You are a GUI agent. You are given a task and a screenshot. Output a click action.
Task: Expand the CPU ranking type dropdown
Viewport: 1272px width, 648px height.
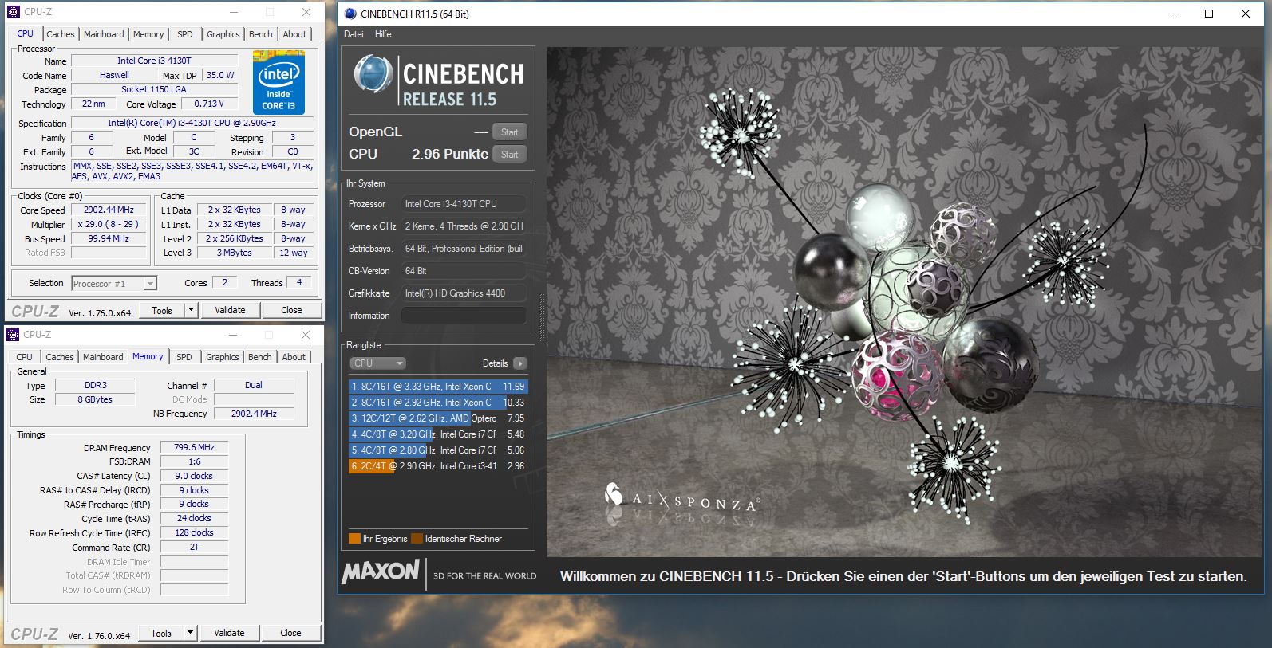378,363
